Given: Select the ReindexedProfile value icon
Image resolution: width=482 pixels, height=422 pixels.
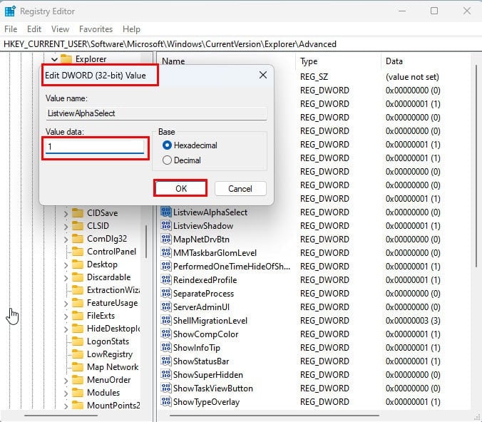Looking at the screenshot, I should tap(166, 279).
